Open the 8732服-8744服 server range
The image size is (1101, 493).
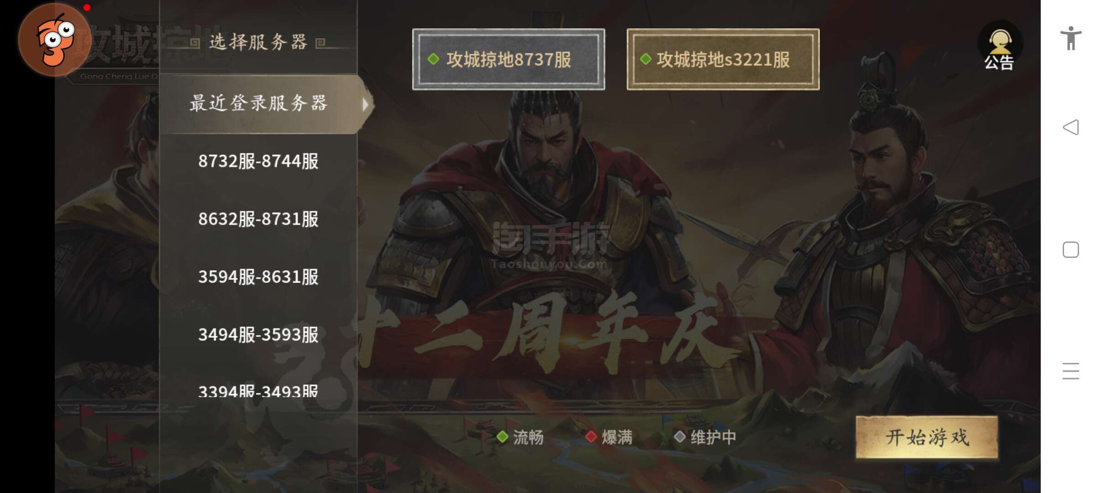[x=258, y=161]
